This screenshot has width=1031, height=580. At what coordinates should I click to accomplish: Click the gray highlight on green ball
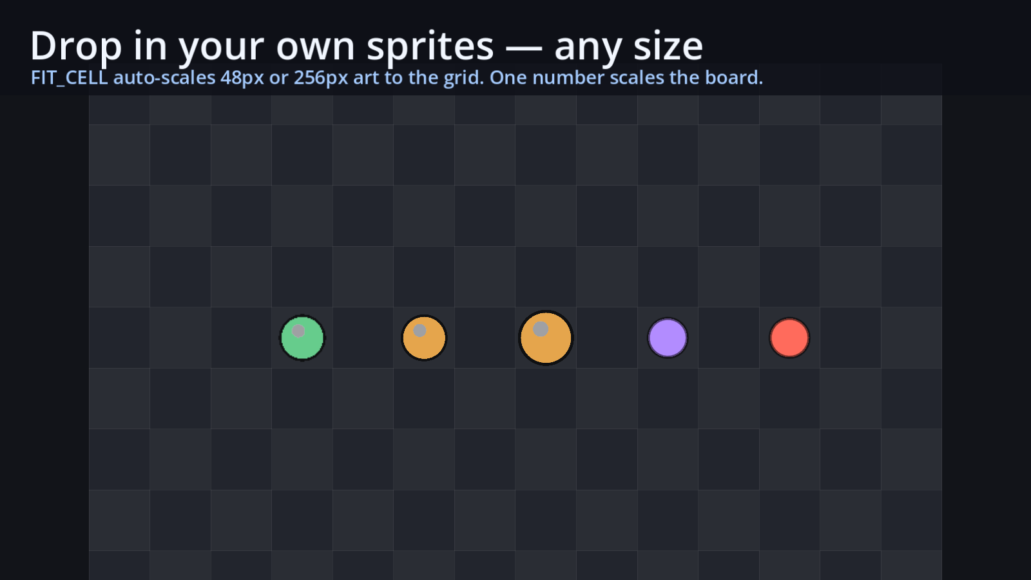click(x=298, y=331)
